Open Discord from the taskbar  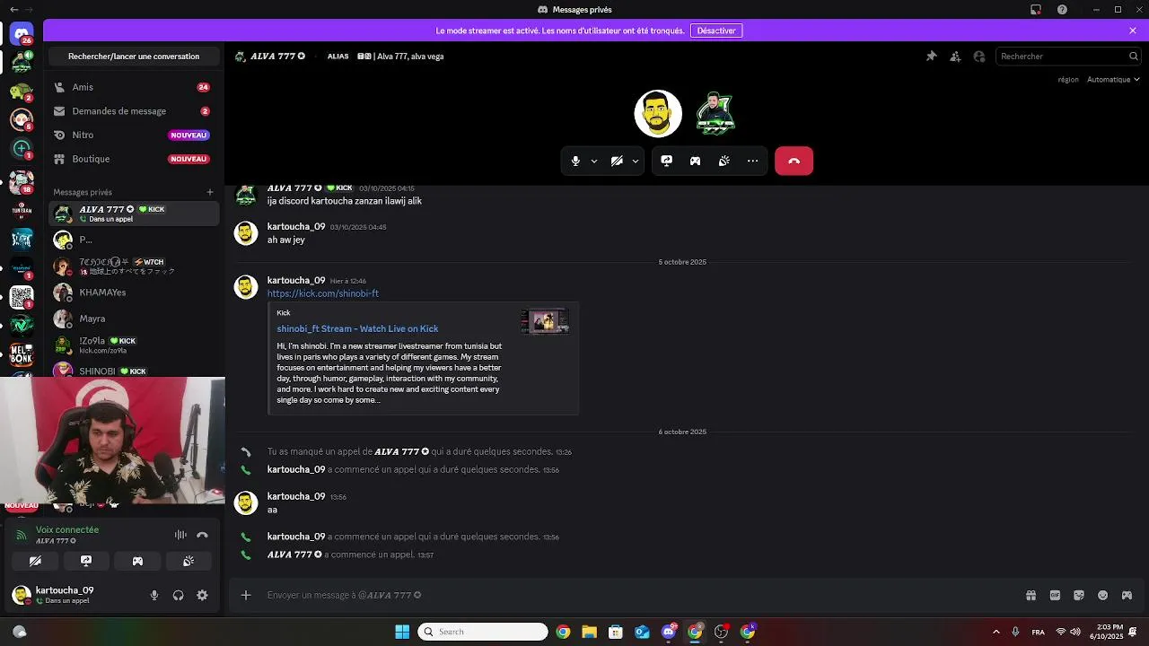669,632
